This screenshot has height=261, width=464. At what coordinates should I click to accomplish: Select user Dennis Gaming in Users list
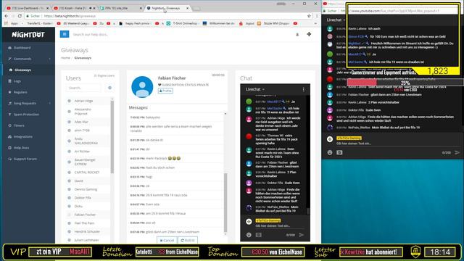(x=86, y=189)
